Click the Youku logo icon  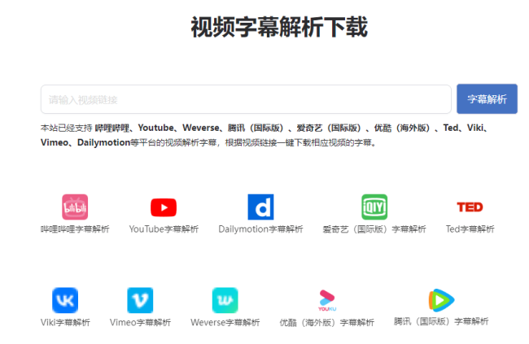pyautogui.click(x=327, y=300)
